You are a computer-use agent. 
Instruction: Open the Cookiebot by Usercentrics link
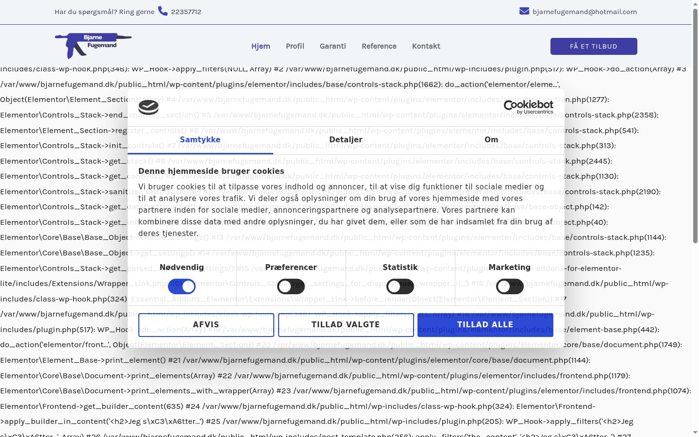[529, 107]
